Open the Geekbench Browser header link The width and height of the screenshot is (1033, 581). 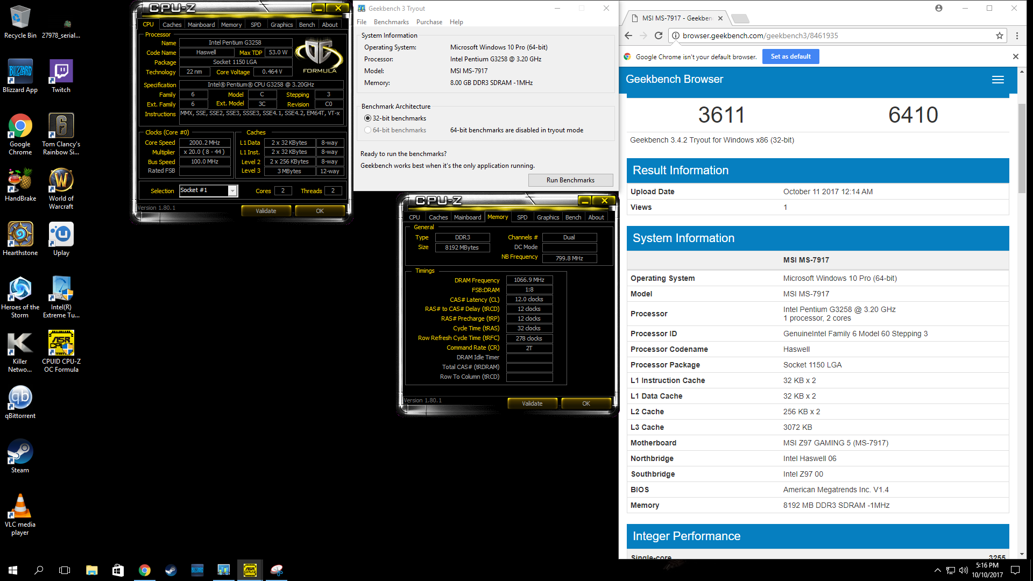coord(674,79)
